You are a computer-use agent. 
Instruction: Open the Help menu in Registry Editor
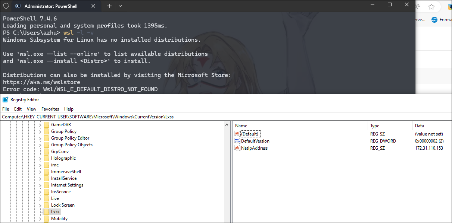pyautogui.click(x=69, y=109)
